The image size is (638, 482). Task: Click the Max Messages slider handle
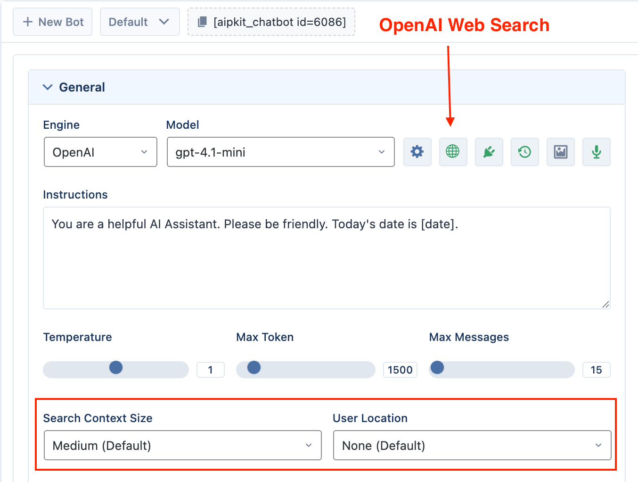pyautogui.click(x=437, y=367)
